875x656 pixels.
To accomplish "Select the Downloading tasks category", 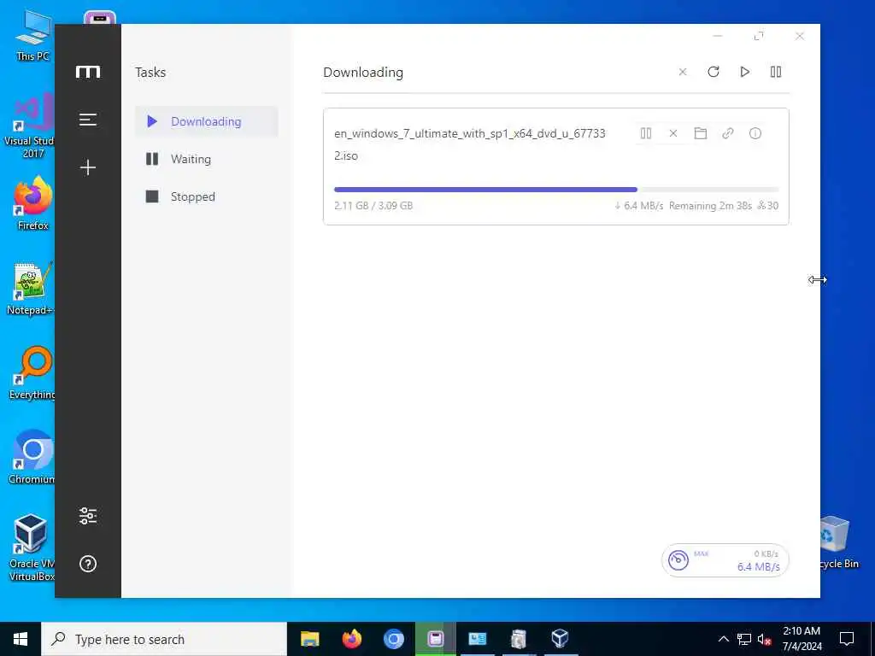I will pos(207,121).
